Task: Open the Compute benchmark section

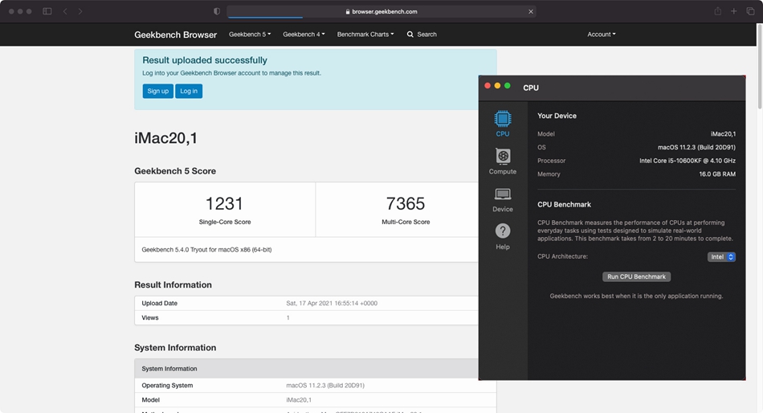Action: point(503,157)
